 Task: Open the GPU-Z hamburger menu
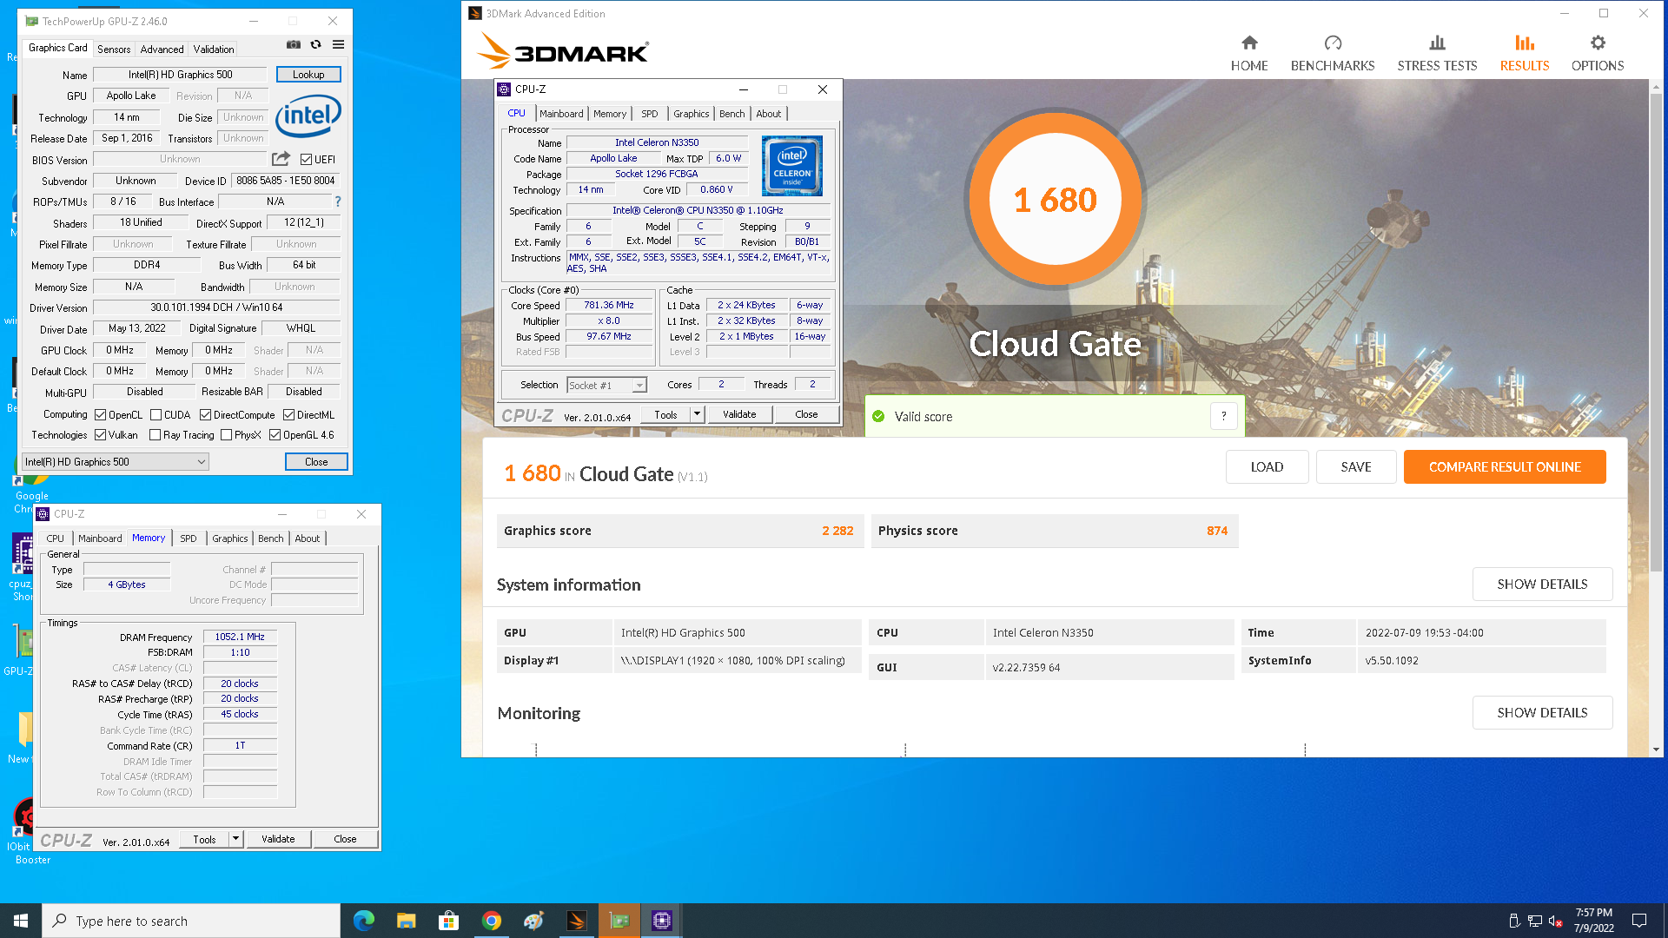(x=339, y=45)
